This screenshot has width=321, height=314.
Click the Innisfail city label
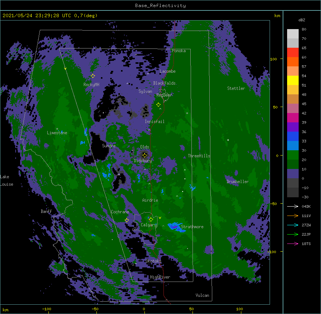click(x=155, y=122)
